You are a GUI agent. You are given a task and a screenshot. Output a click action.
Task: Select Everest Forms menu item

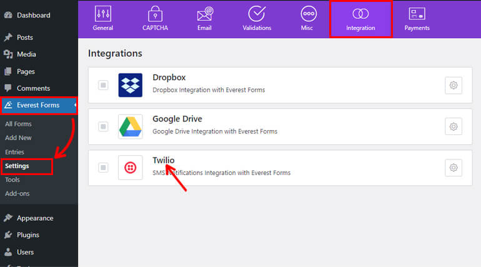click(39, 105)
